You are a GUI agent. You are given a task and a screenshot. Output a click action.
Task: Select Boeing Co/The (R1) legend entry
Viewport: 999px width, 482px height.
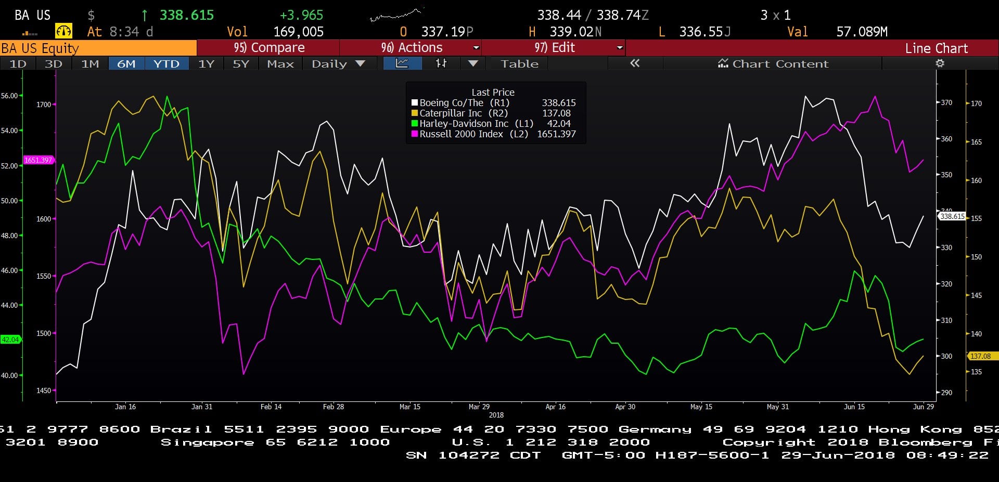[x=494, y=103]
